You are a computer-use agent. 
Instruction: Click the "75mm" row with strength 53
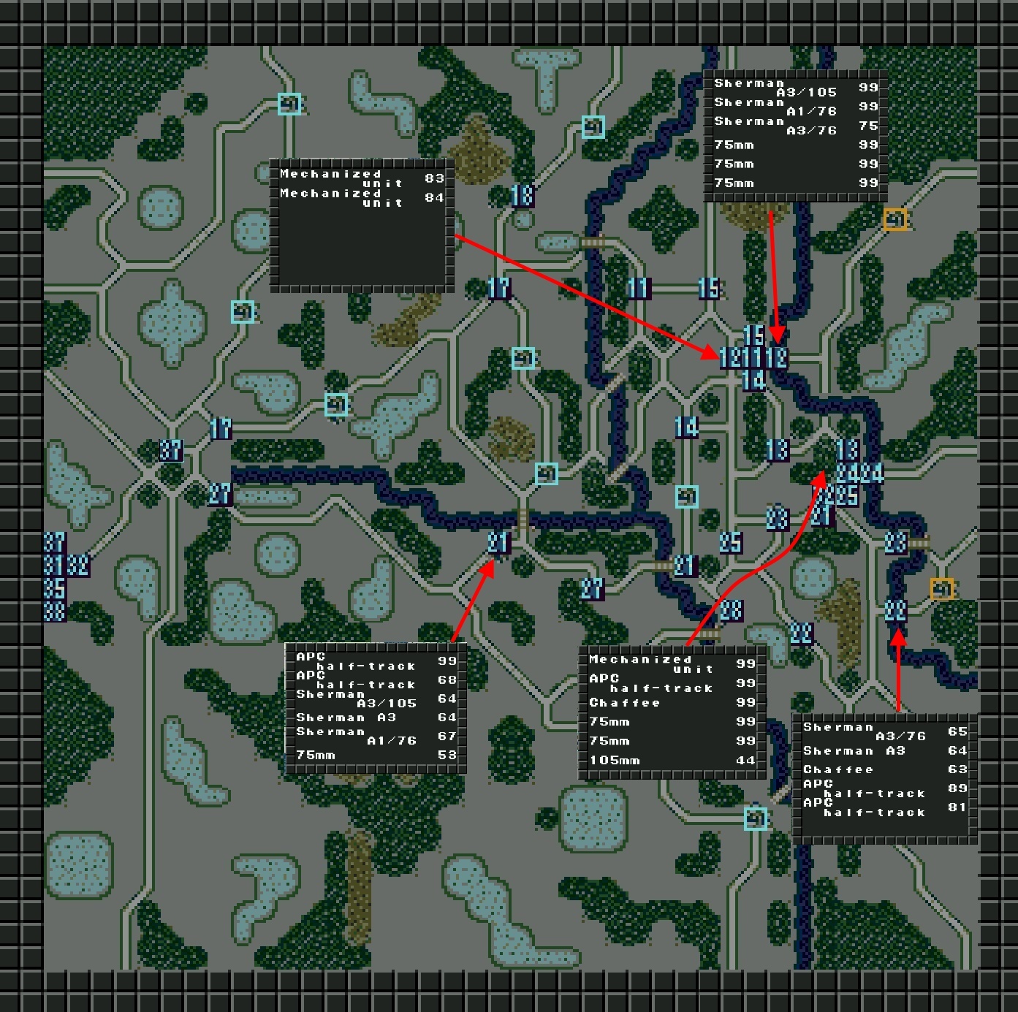tap(376, 755)
